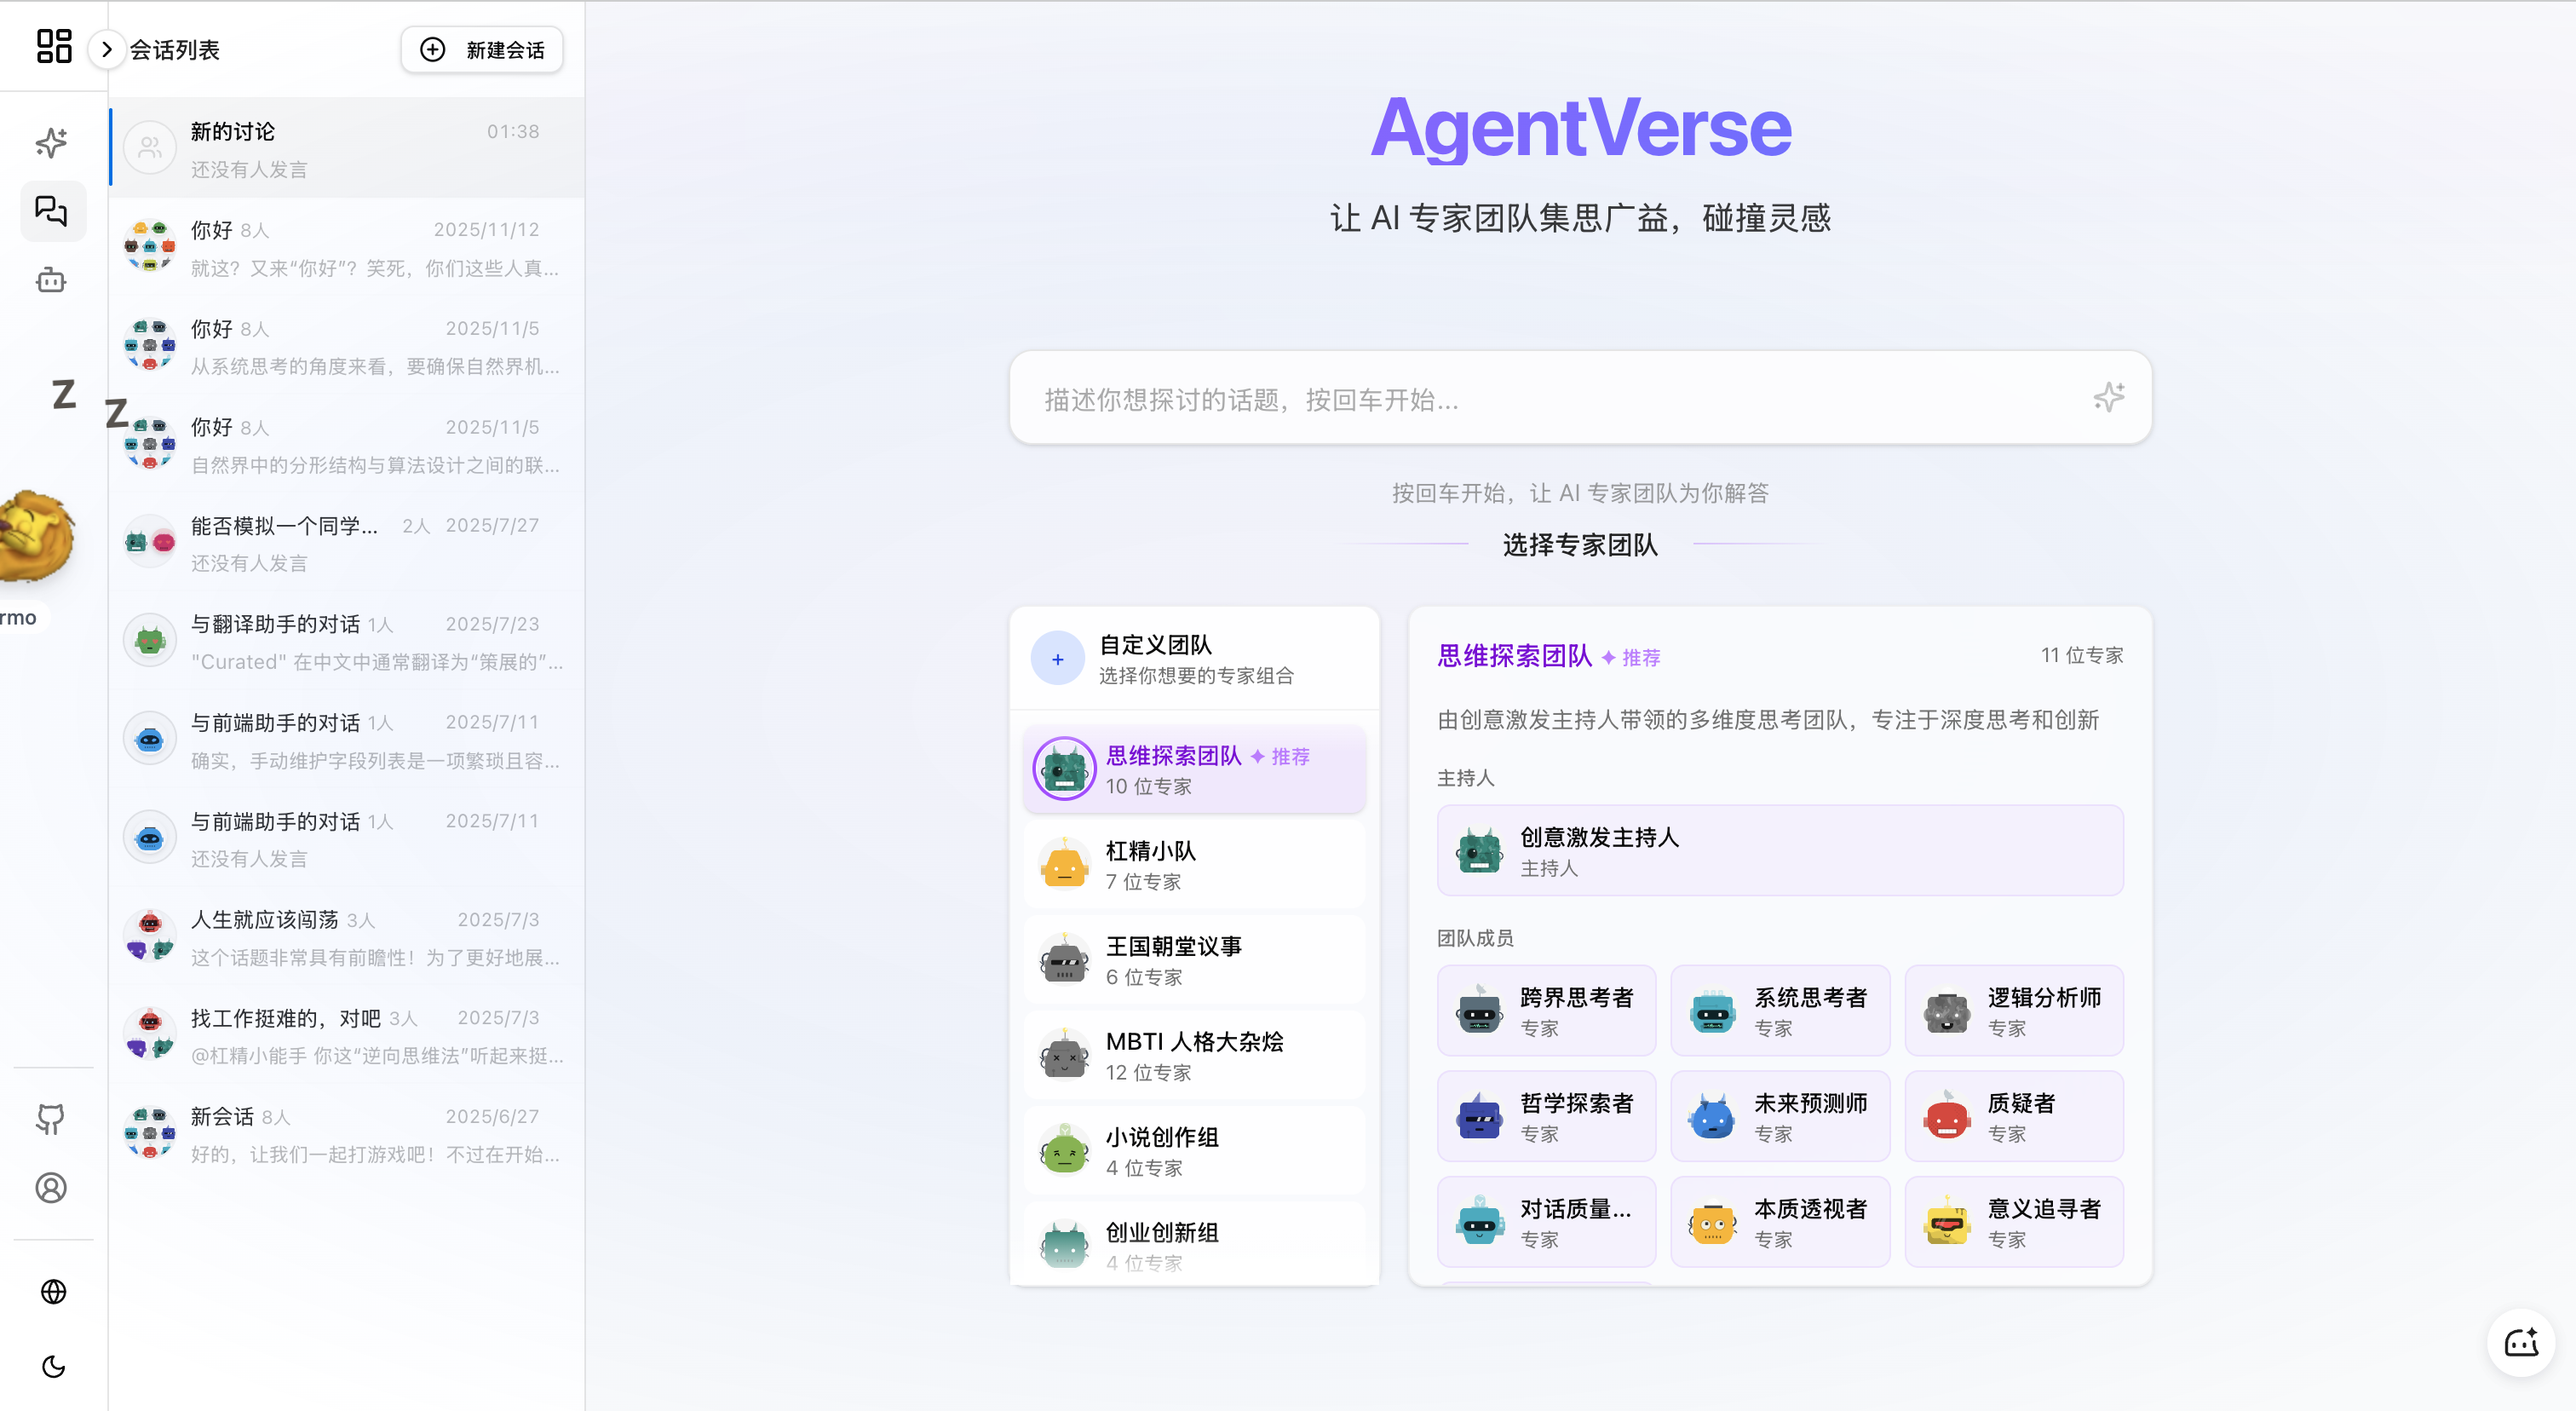Click the 翻译助手 green avatar in list

tap(150, 640)
